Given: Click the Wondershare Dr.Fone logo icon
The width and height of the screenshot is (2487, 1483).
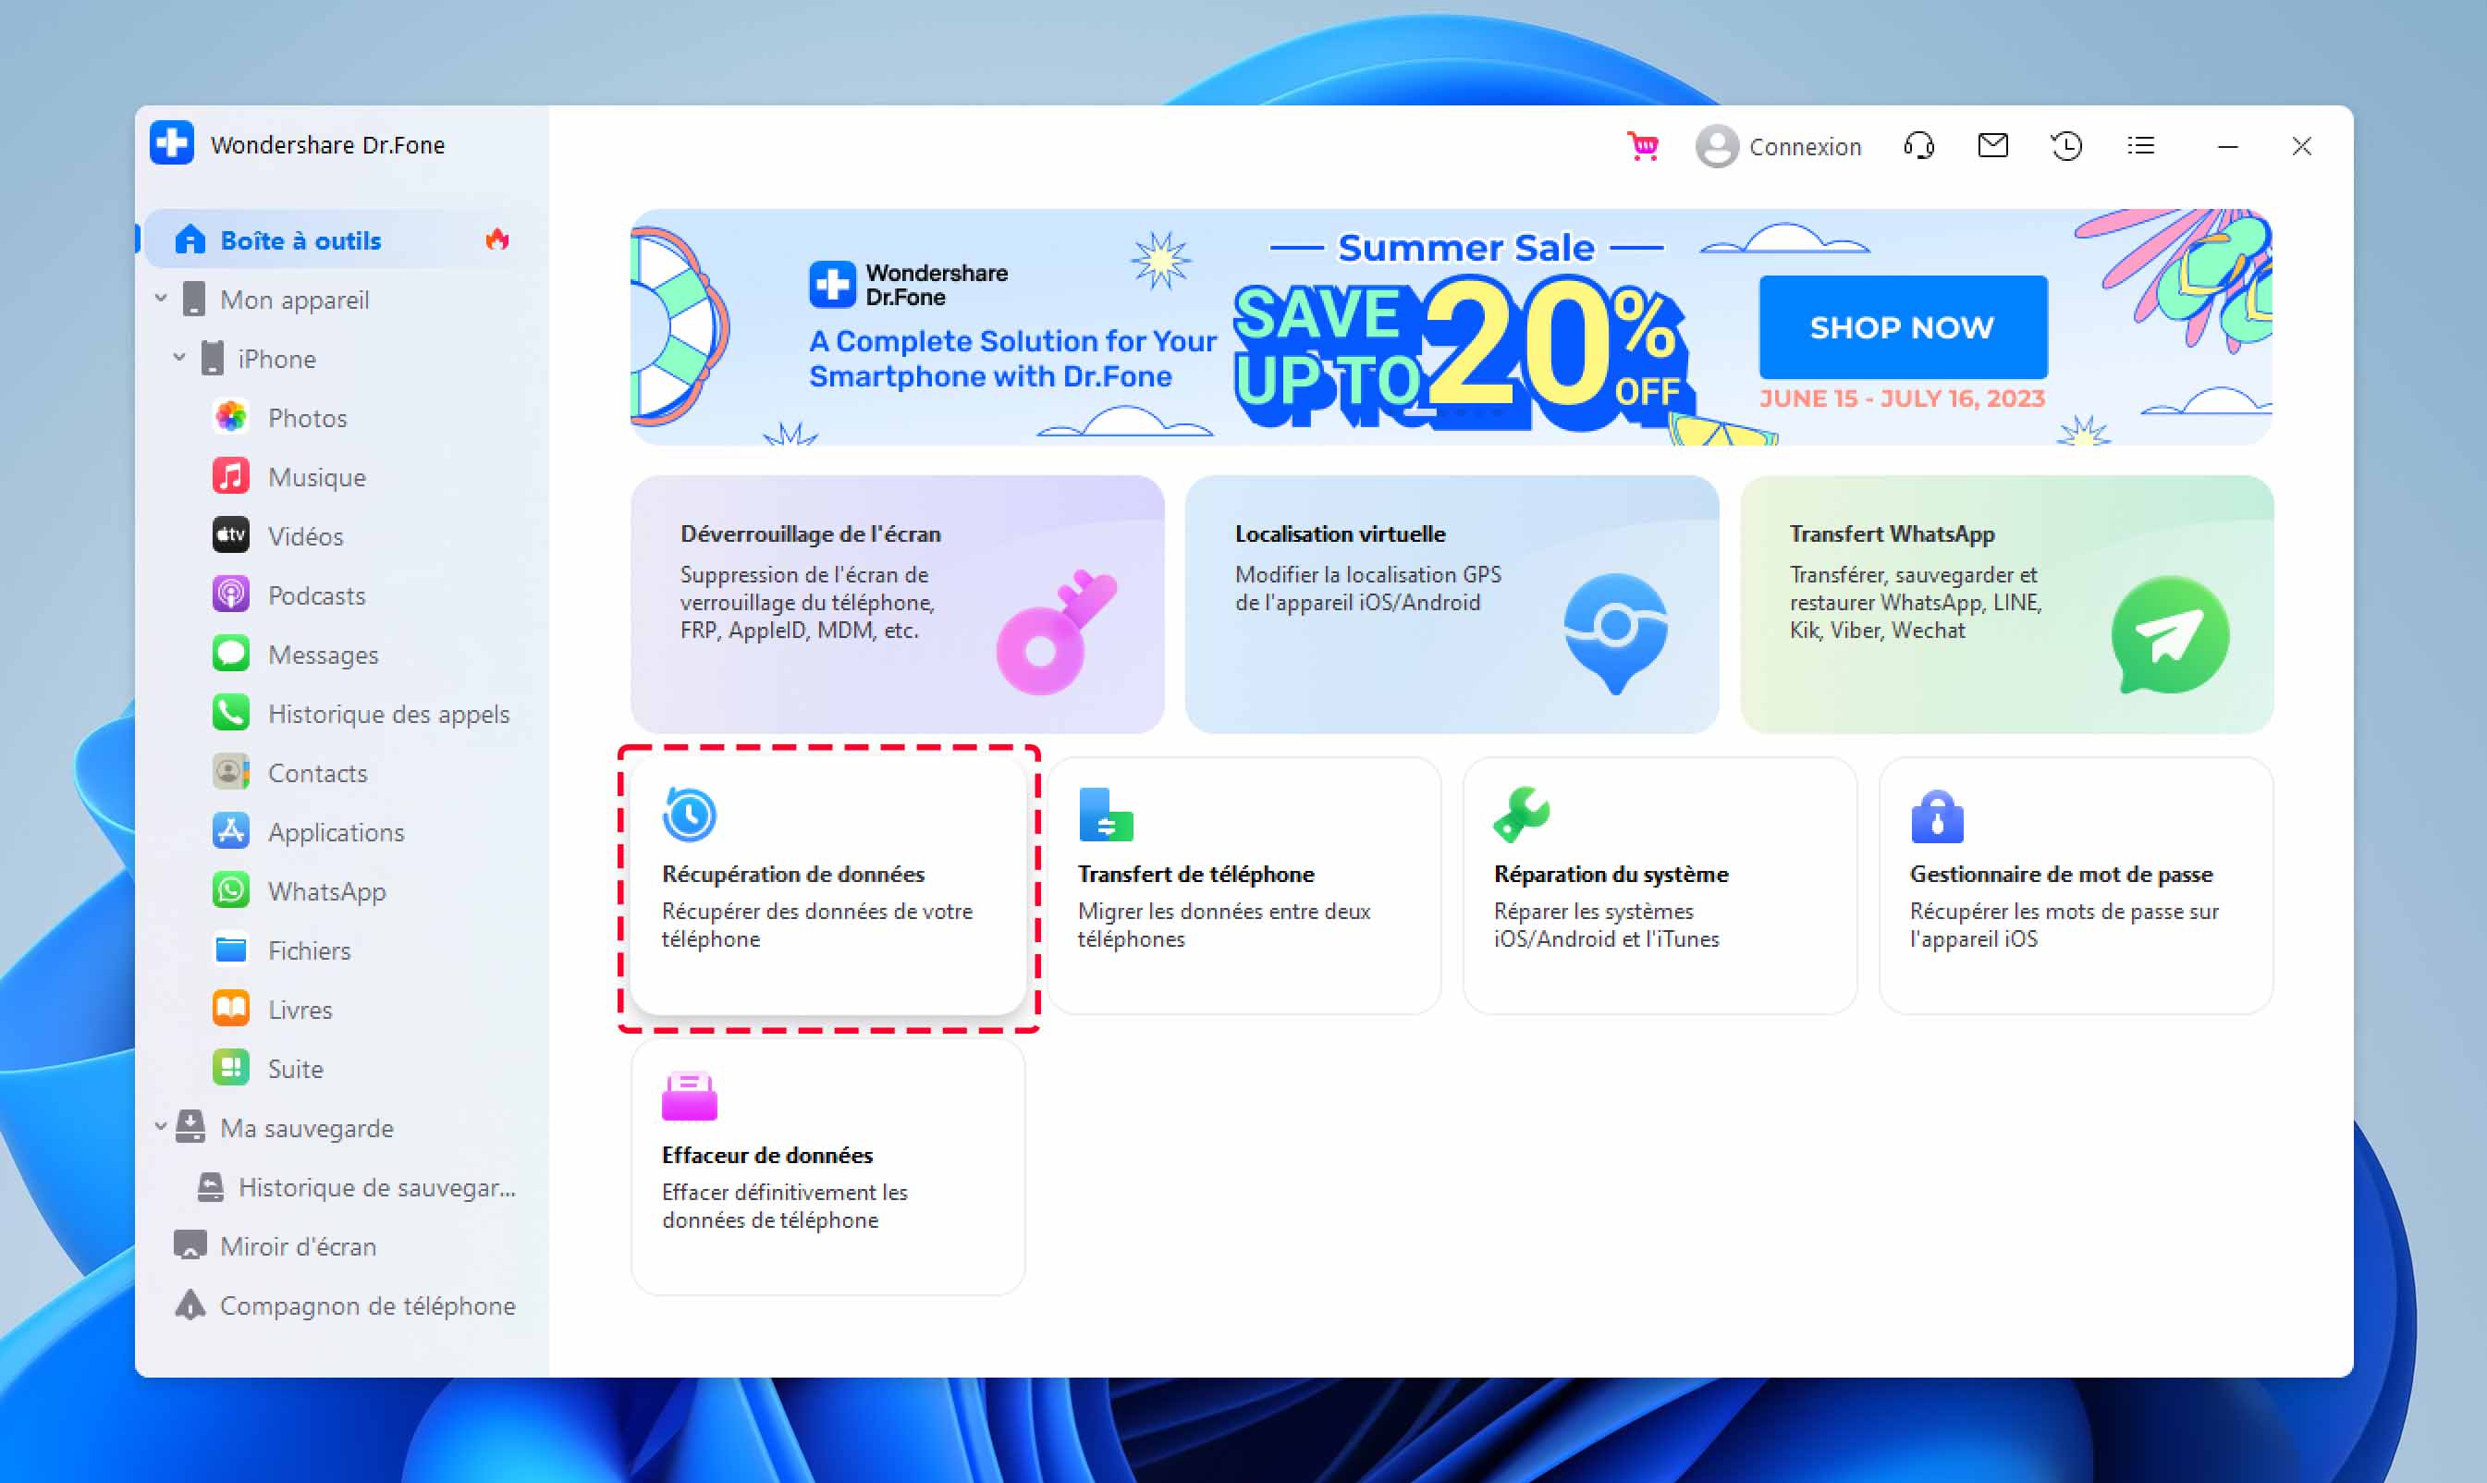Looking at the screenshot, I should pos(172,143).
